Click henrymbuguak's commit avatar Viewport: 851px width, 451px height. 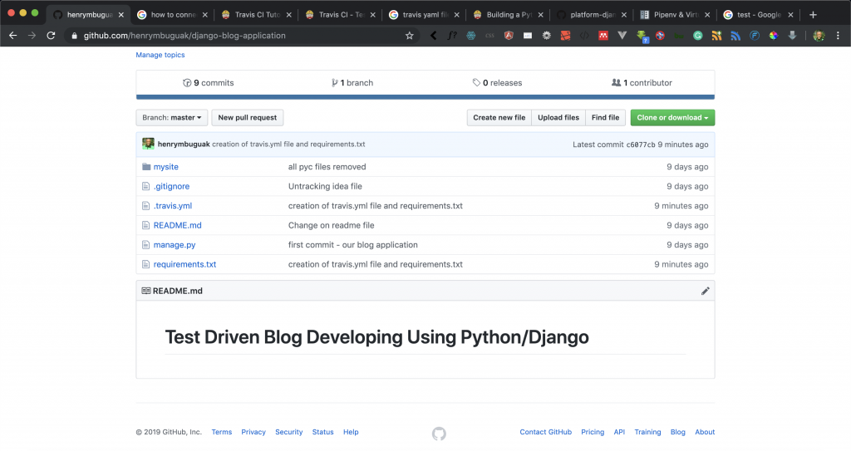148,144
